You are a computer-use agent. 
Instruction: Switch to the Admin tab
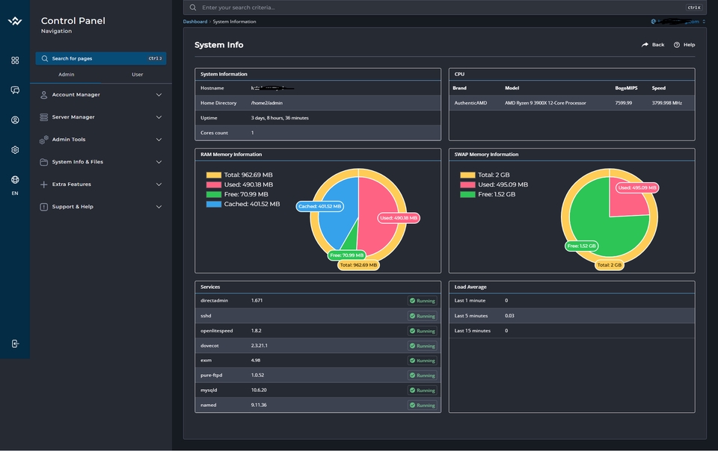pos(67,75)
